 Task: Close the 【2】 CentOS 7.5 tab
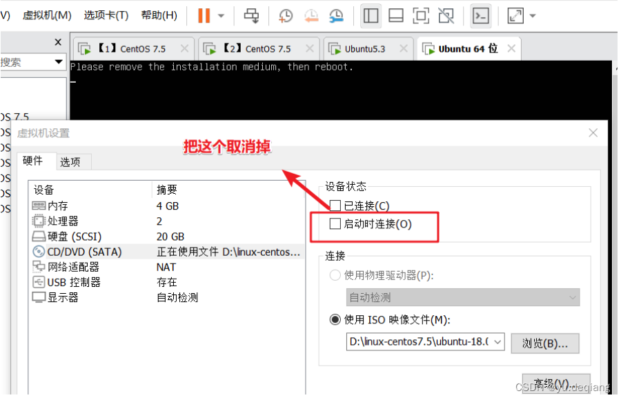[310, 49]
